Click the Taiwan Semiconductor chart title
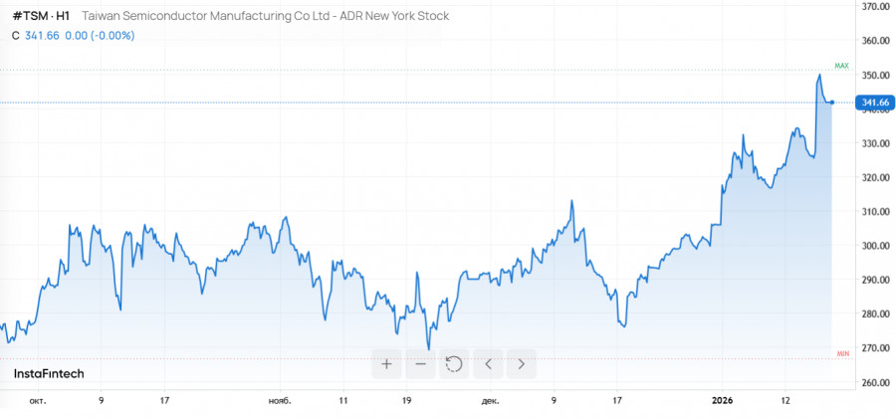Viewport: 896px width, 419px height. coord(264,17)
